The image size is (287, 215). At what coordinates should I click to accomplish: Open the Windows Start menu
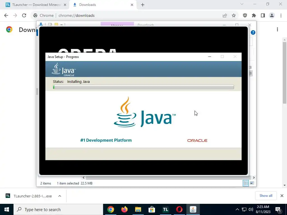[x=7, y=209]
